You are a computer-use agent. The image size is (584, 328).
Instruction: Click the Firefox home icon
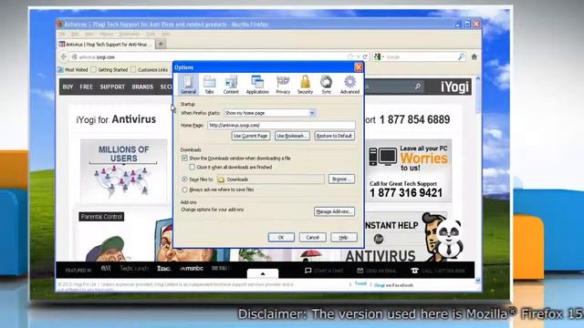pyautogui.click(x=474, y=56)
